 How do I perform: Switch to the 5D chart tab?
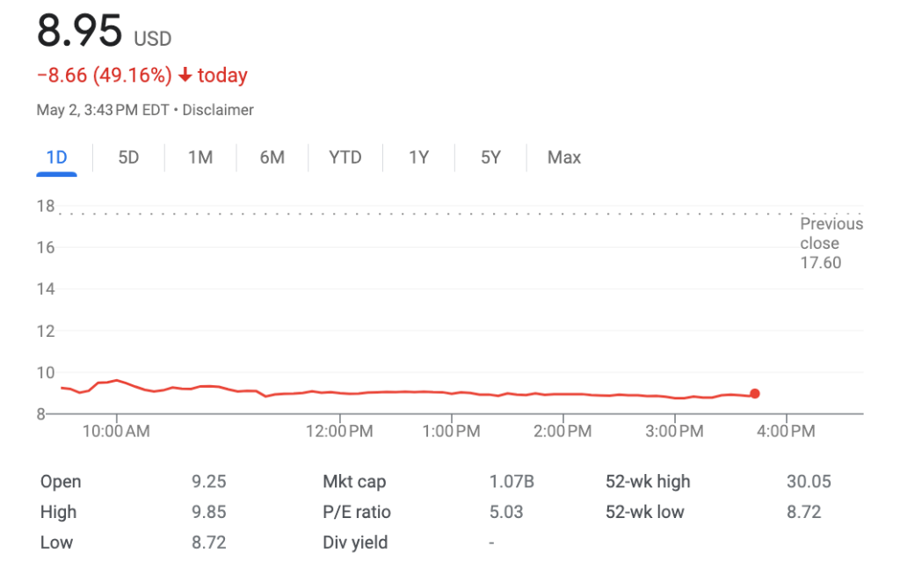point(128,157)
